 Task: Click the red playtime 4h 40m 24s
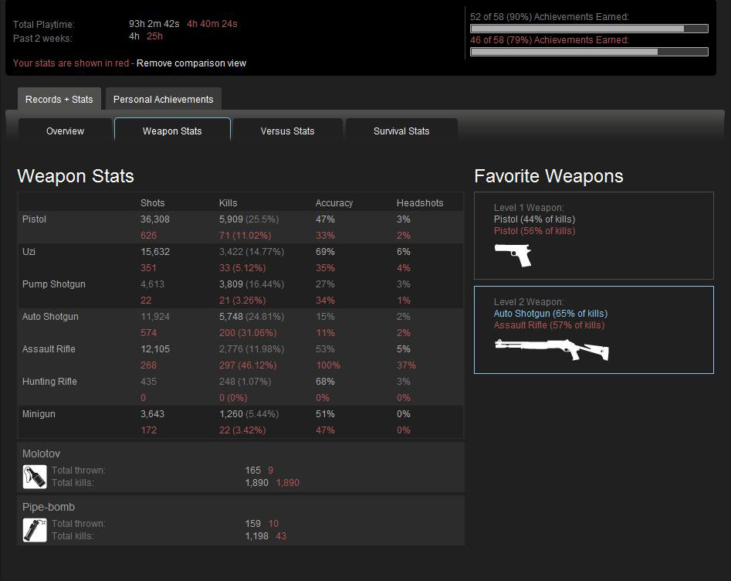click(x=212, y=24)
